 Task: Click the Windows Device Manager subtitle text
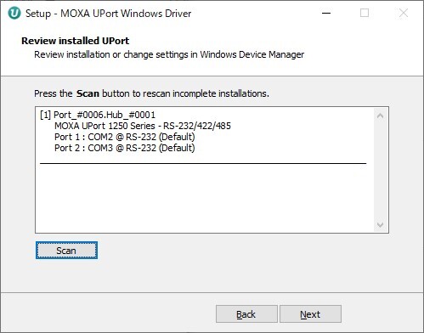[x=169, y=54]
